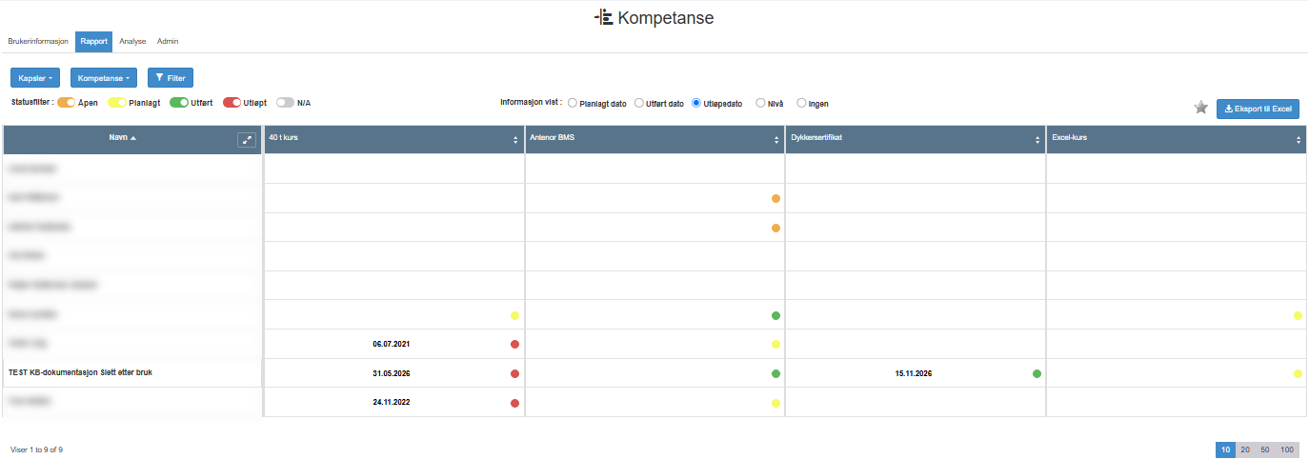
Task: Switch to the Rapport tab
Action: click(93, 42)
